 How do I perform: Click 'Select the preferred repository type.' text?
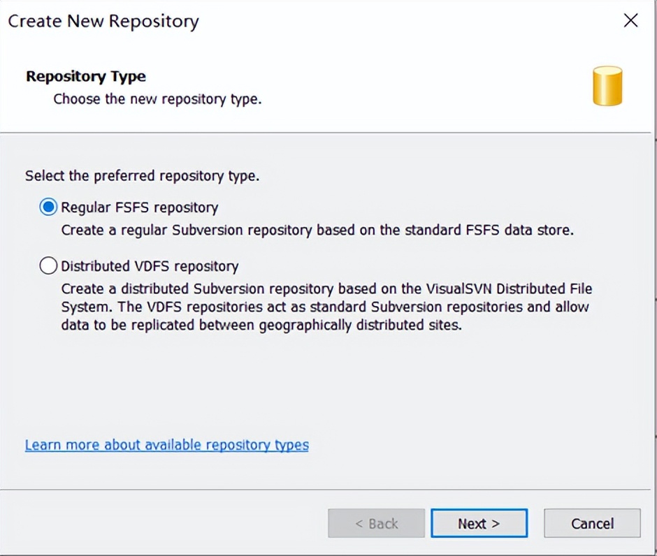pyautogui.click(x=142, y=176)
